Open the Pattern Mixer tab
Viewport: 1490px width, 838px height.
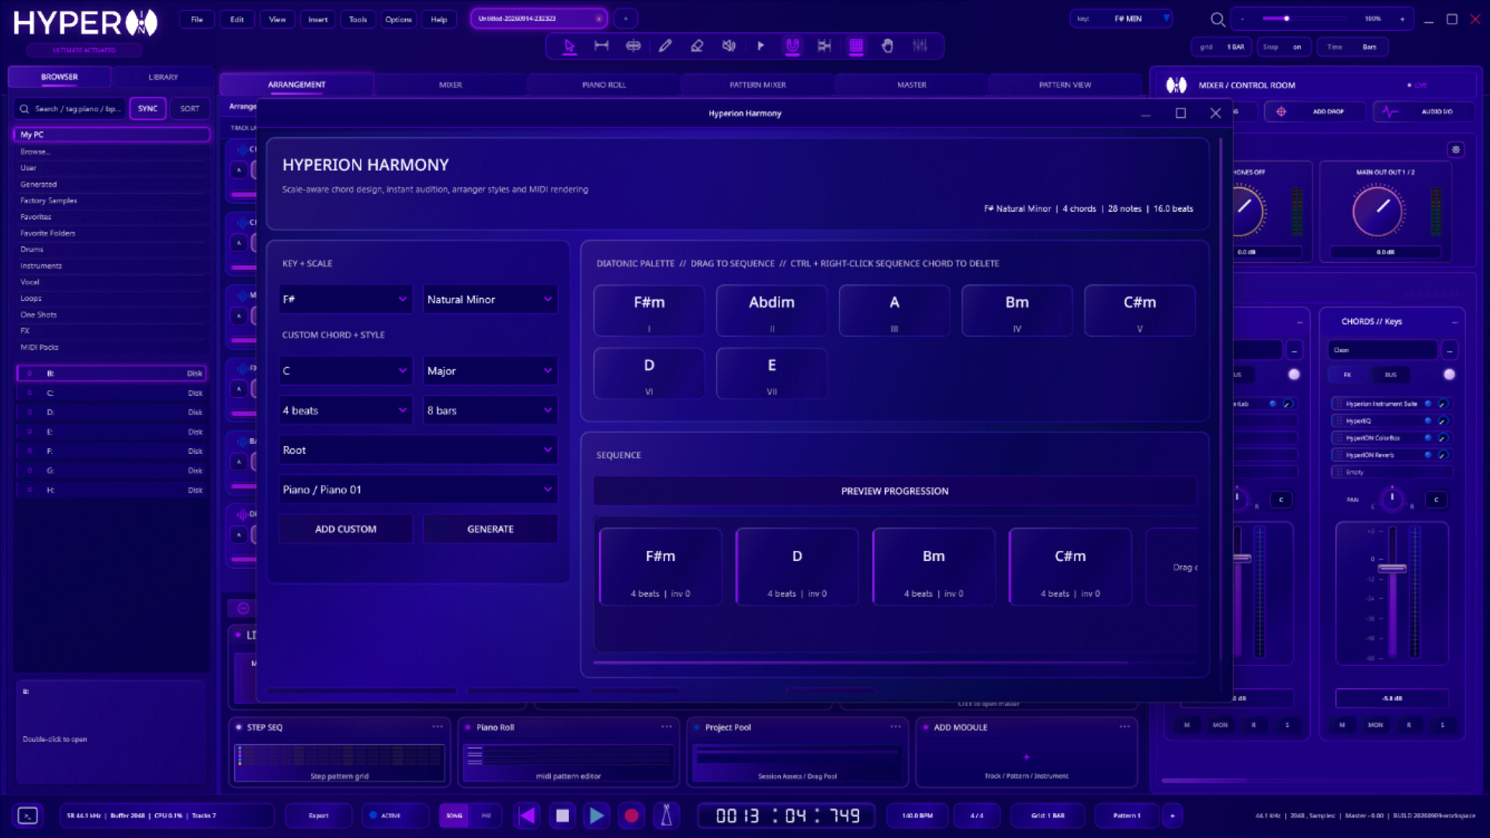click(x=757, y=85)
